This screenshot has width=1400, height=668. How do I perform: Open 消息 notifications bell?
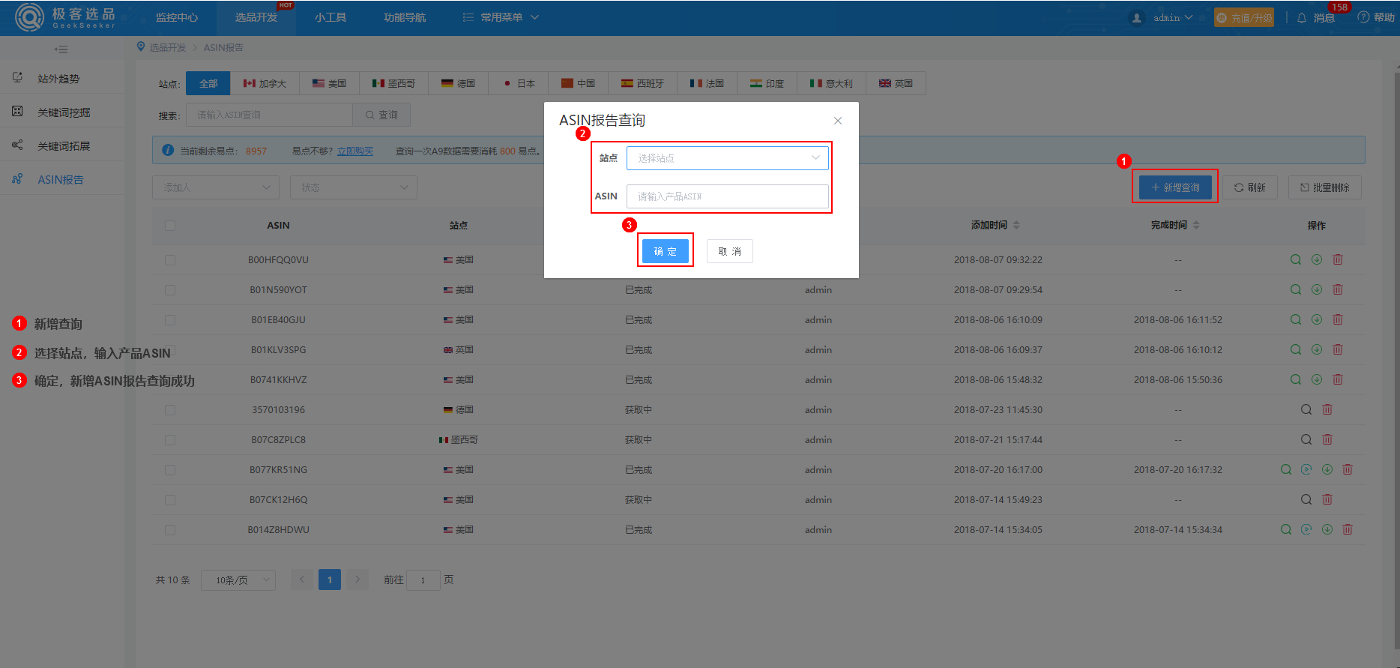[x=1316, y=17]
